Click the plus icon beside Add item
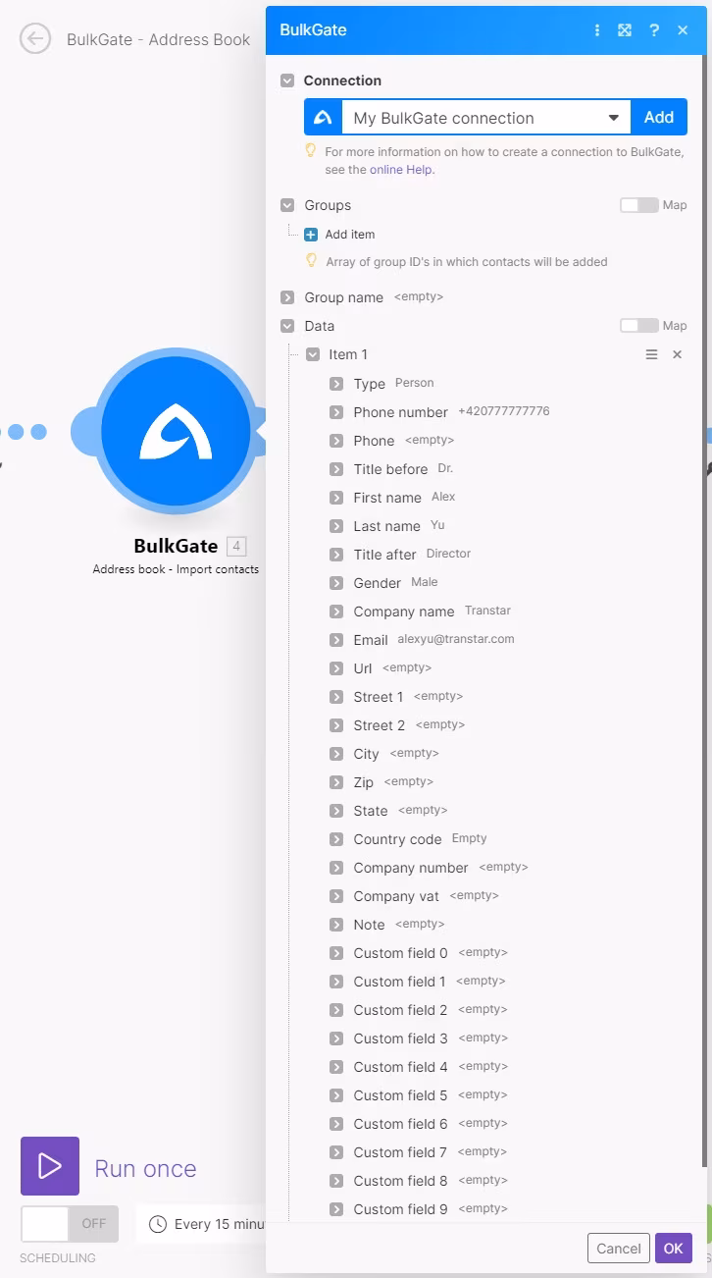Viewport: 712px width, 1278px height. 311,235
